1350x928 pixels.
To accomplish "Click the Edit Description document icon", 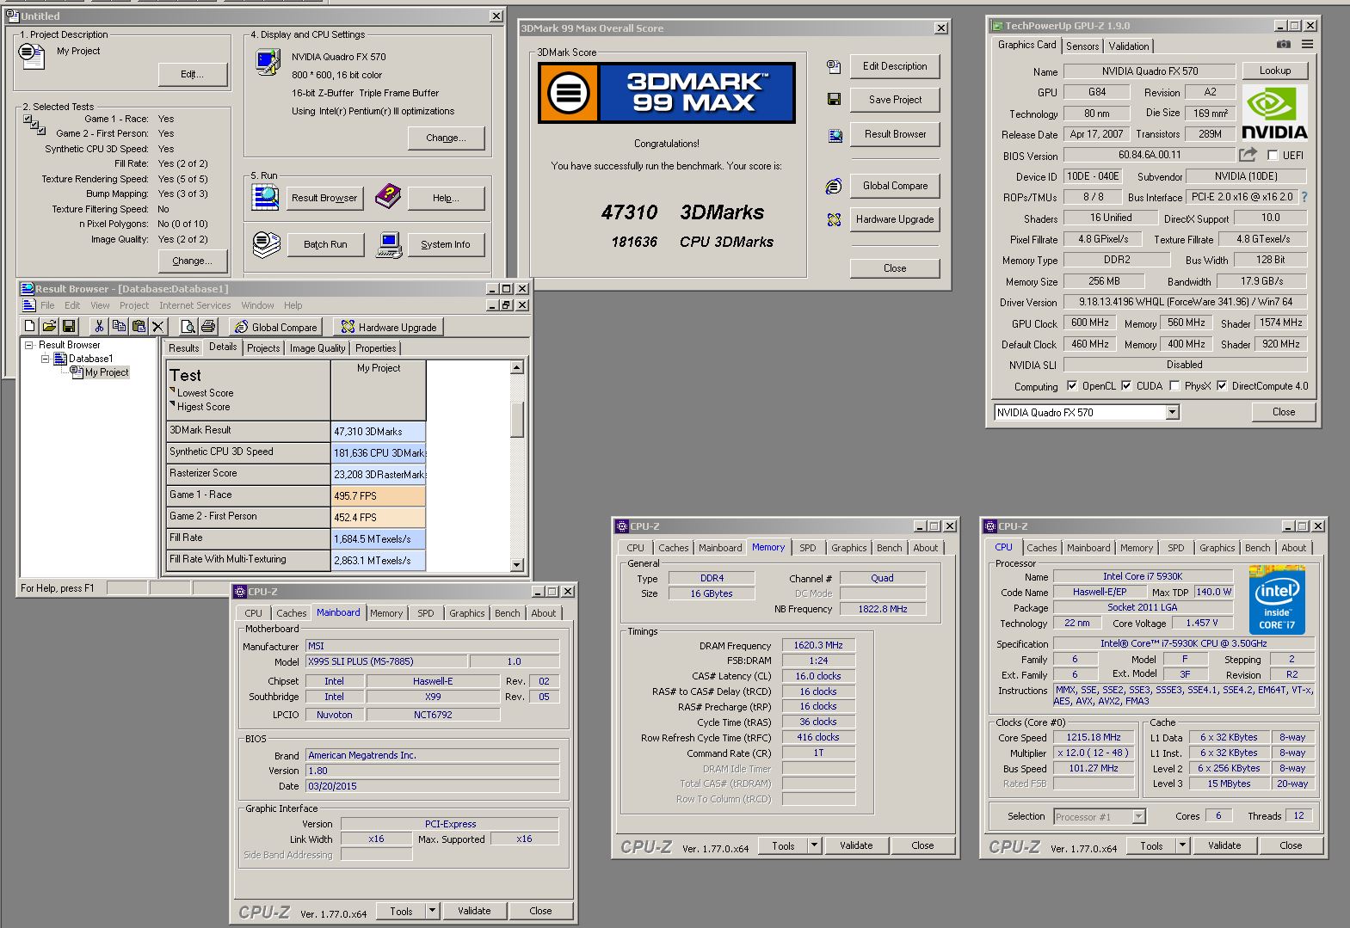I will 833,66.
